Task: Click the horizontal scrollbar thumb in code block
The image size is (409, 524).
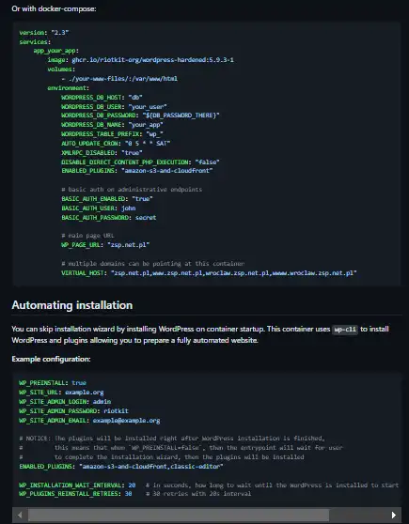Action: click(179, 515)
